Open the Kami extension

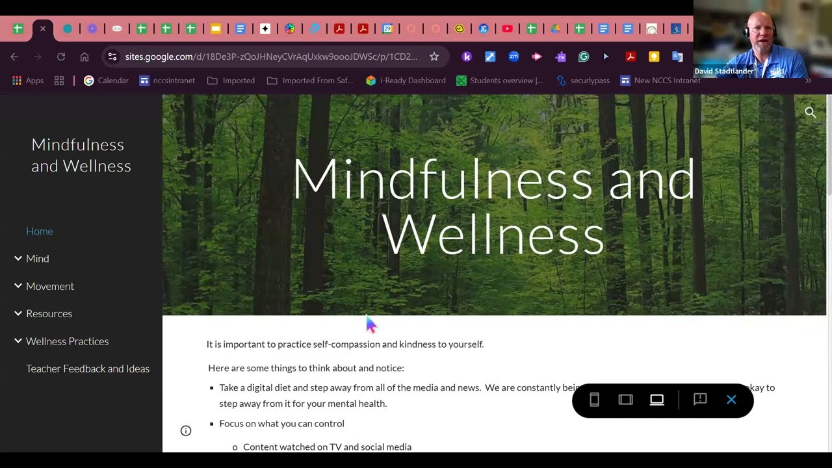[467, 57]
